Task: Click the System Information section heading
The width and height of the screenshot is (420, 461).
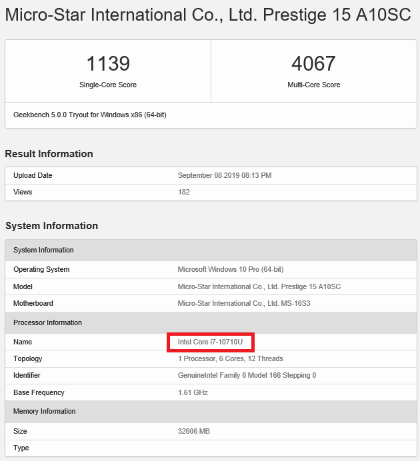Action: (x=51, y=226)
